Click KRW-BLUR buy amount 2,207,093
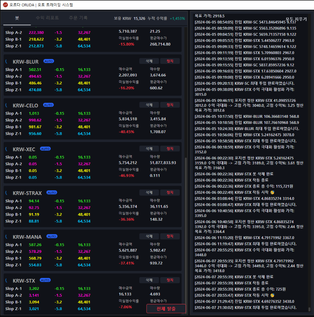 (x=128, y=75)
